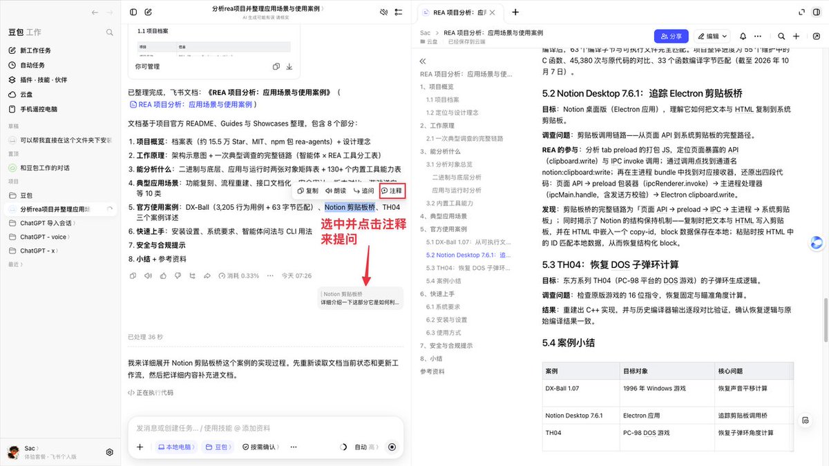
Task: Expand the 最近 section in sidebar
Action: coord(15,264)
